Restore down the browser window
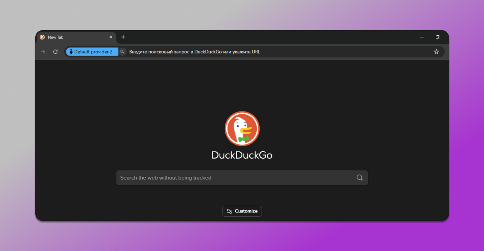Image resolution: width=484 pixels, height=251 pixels. (x=437, y=37)
